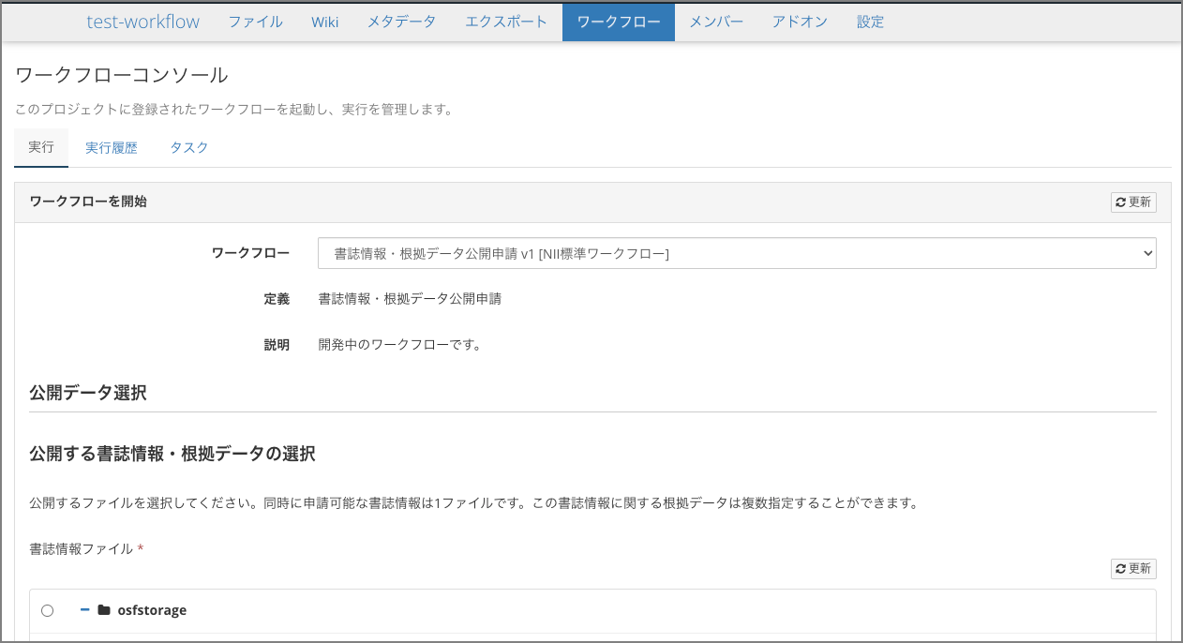Viewport: 1183px width, 643px height.
Task: Open the test-workflow project link
Action: (x=142, y=22)
